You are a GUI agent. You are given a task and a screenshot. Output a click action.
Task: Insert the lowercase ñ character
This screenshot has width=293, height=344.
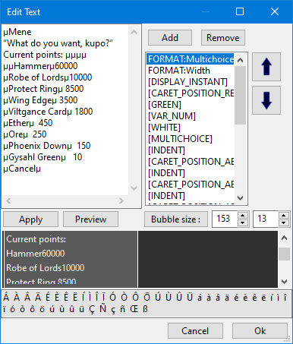click(122, 309)
